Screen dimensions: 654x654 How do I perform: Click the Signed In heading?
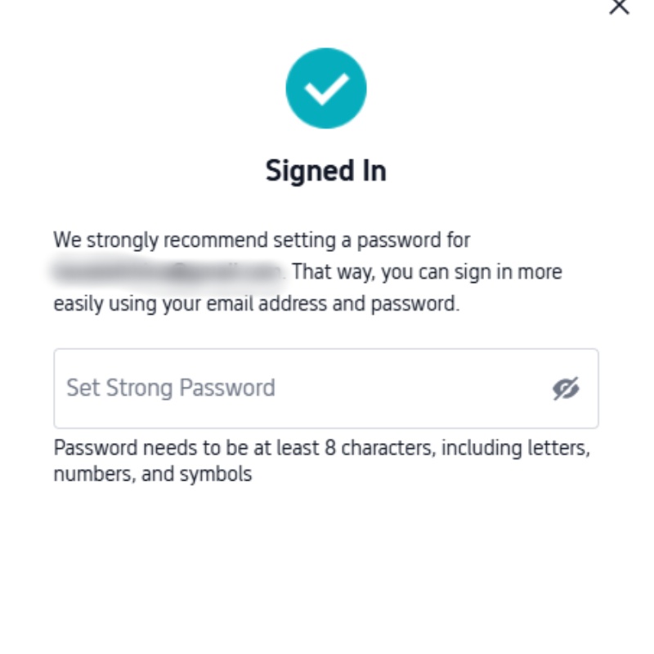pos(325,172)
